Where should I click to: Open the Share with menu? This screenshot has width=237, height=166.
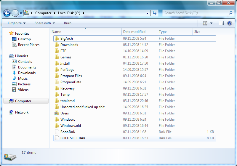[x=45, y=23]
